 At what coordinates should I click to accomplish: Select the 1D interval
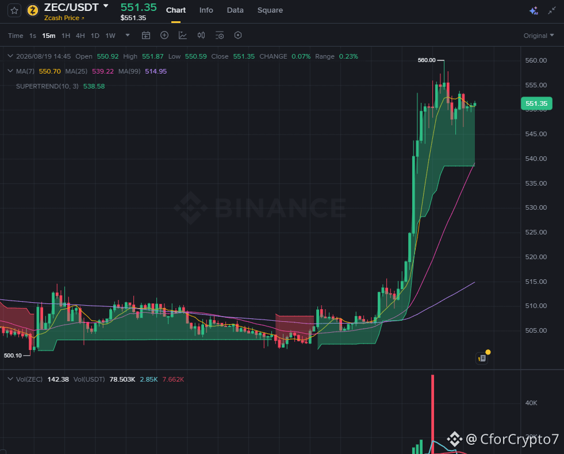(x=95, y=36)
